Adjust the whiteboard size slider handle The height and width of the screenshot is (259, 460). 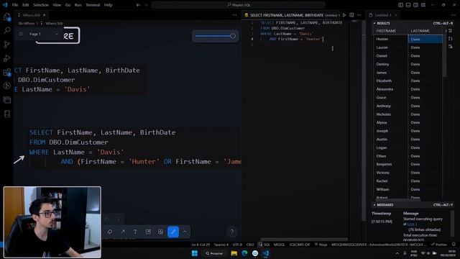(x=233, y=36)
